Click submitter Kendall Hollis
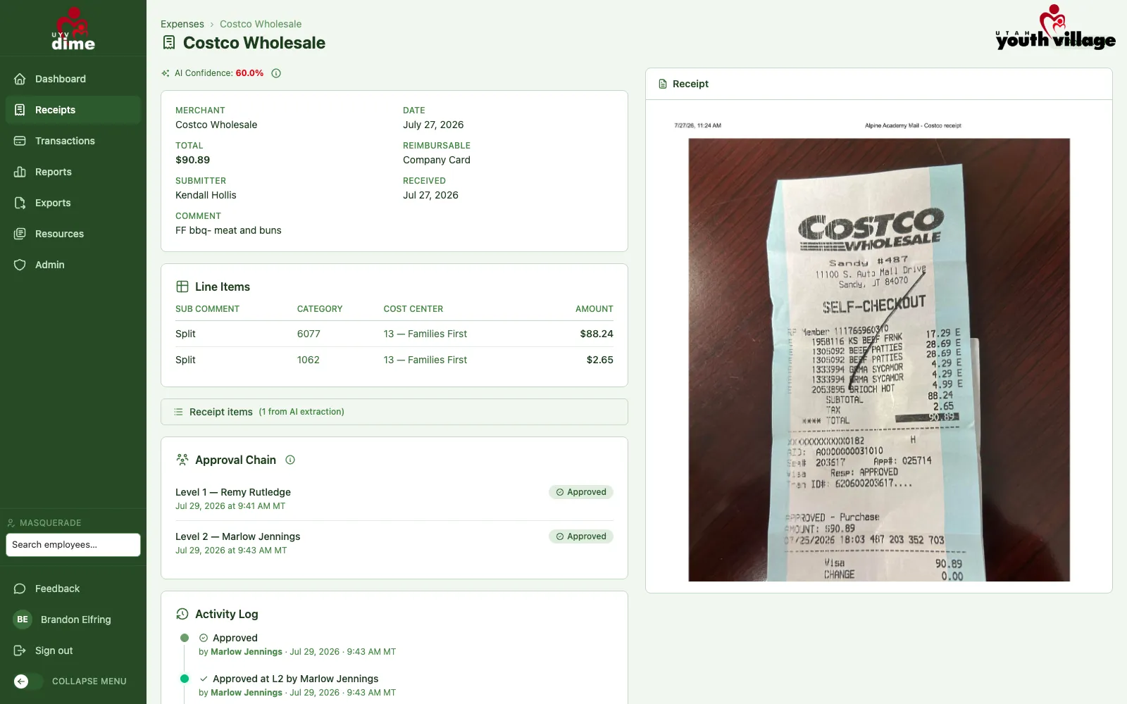The width and height of the screenshot is (1127, 704). [x=206, y=195]
